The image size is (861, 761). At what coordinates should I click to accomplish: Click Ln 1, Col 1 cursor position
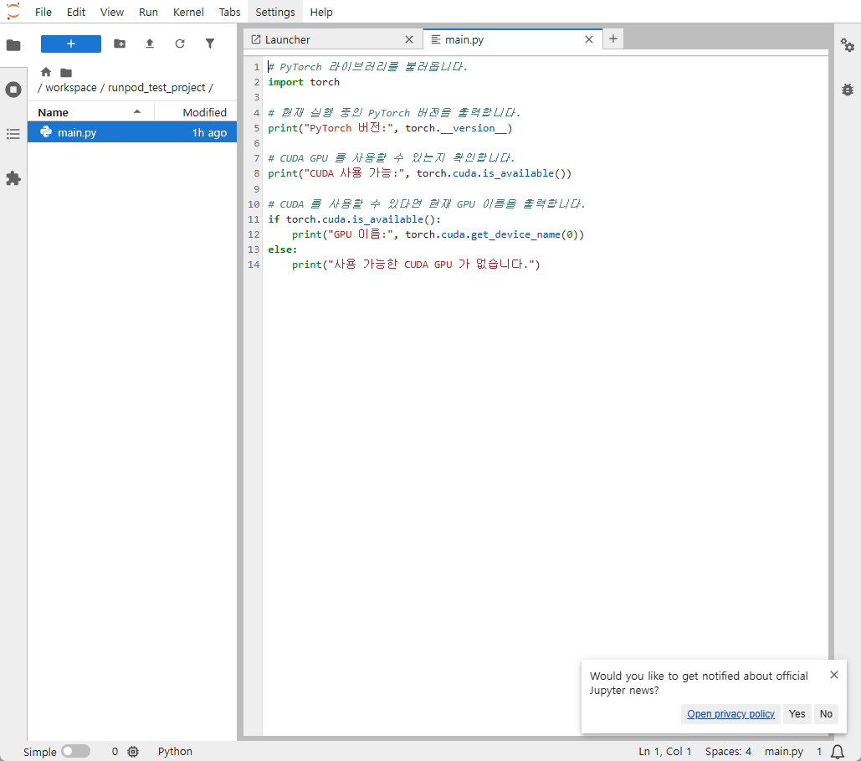pos(665,751)
